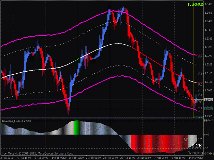This screenshot has width=214, height=160.
Task: Select the 28 Feb 16:00 time label
Action: point(128,158)
